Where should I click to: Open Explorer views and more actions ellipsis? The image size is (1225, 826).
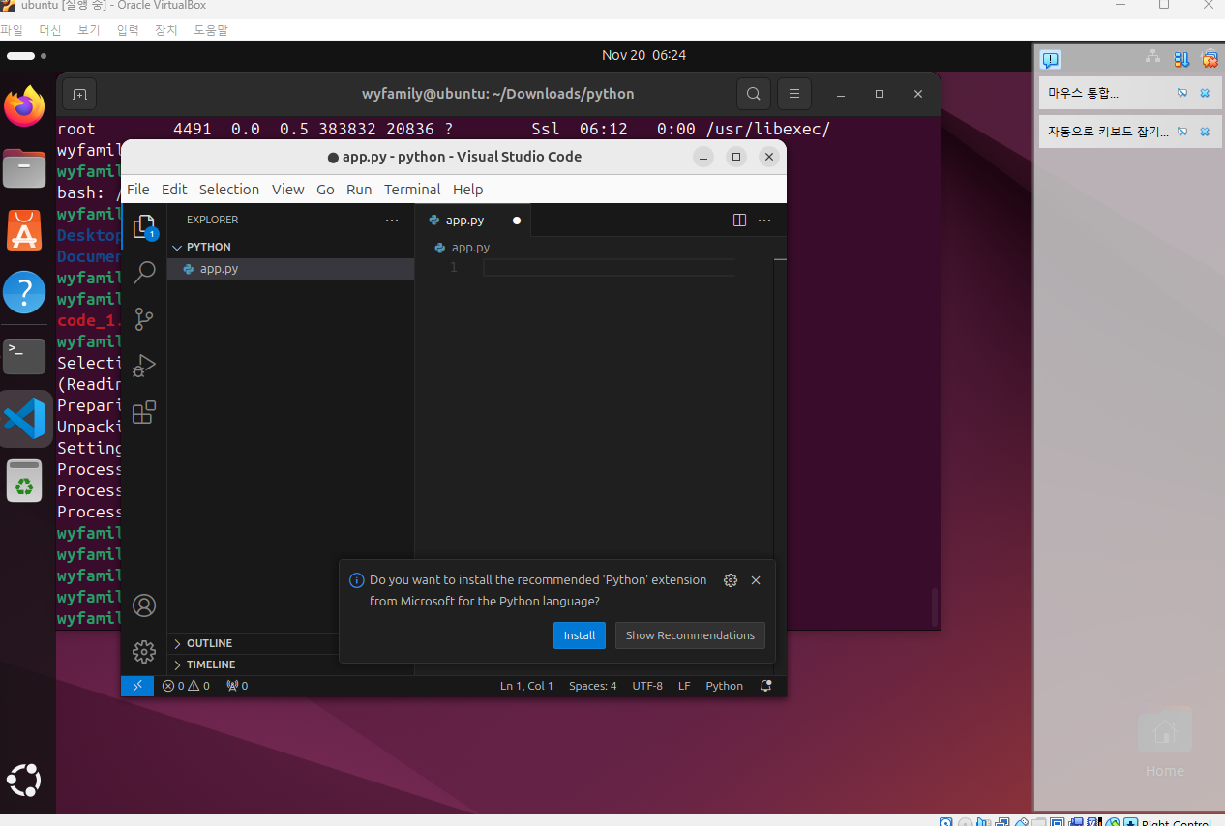[392, 220]
